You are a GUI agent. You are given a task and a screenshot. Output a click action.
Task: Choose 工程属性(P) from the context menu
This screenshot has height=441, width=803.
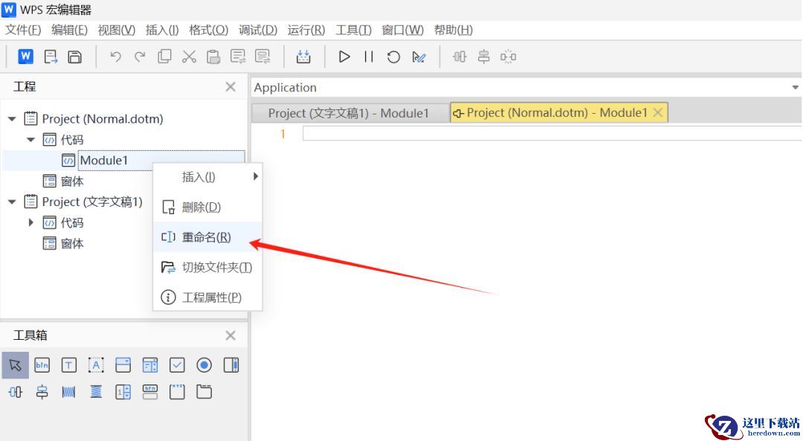[207, 297]
